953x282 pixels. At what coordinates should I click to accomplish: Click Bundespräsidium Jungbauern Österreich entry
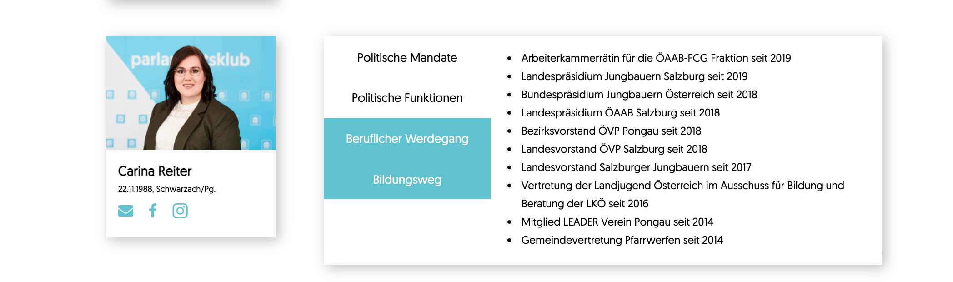point(639,95)
